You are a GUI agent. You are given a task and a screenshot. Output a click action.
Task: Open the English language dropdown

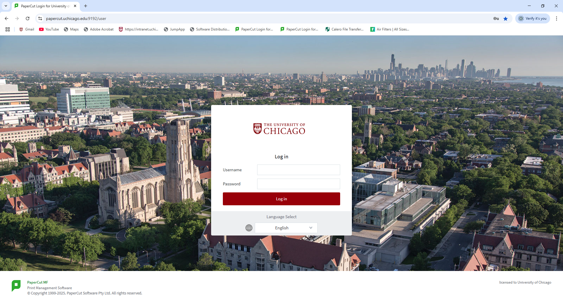(x=286, y=228)
